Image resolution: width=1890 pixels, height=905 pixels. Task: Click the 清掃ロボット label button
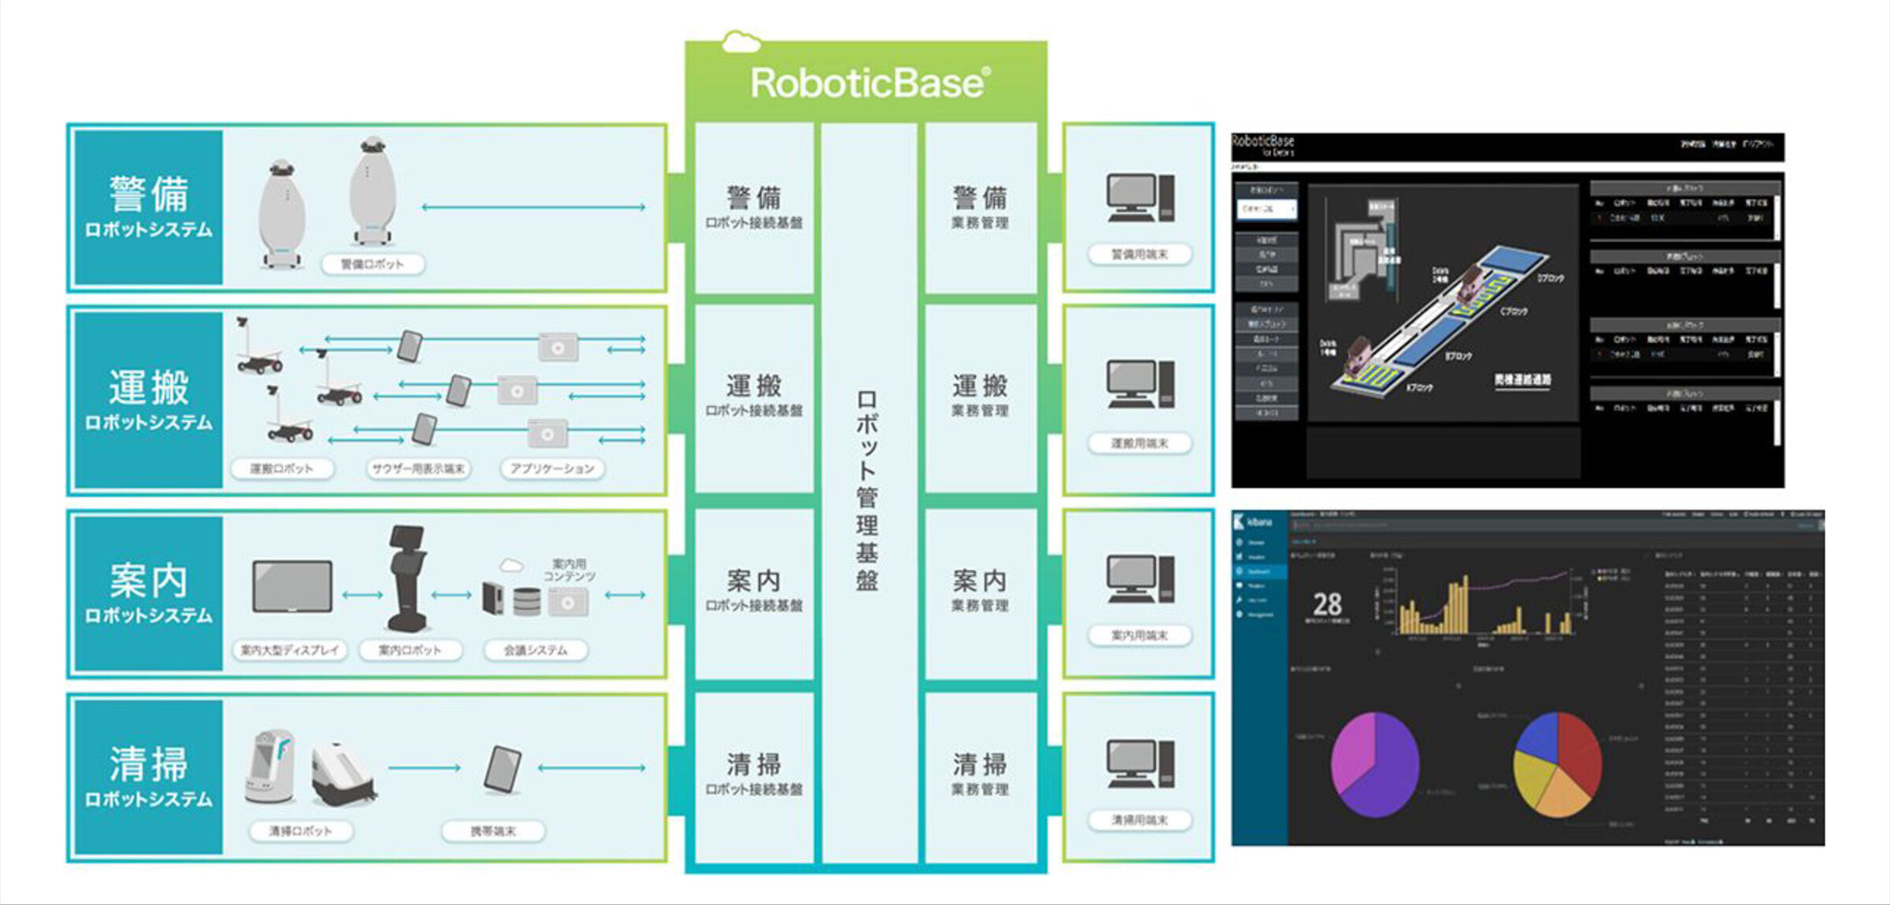click(301, 831)
